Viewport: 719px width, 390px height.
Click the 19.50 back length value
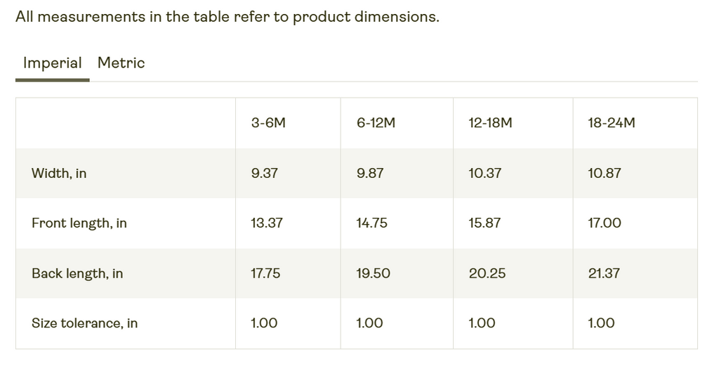coord(373,273)
